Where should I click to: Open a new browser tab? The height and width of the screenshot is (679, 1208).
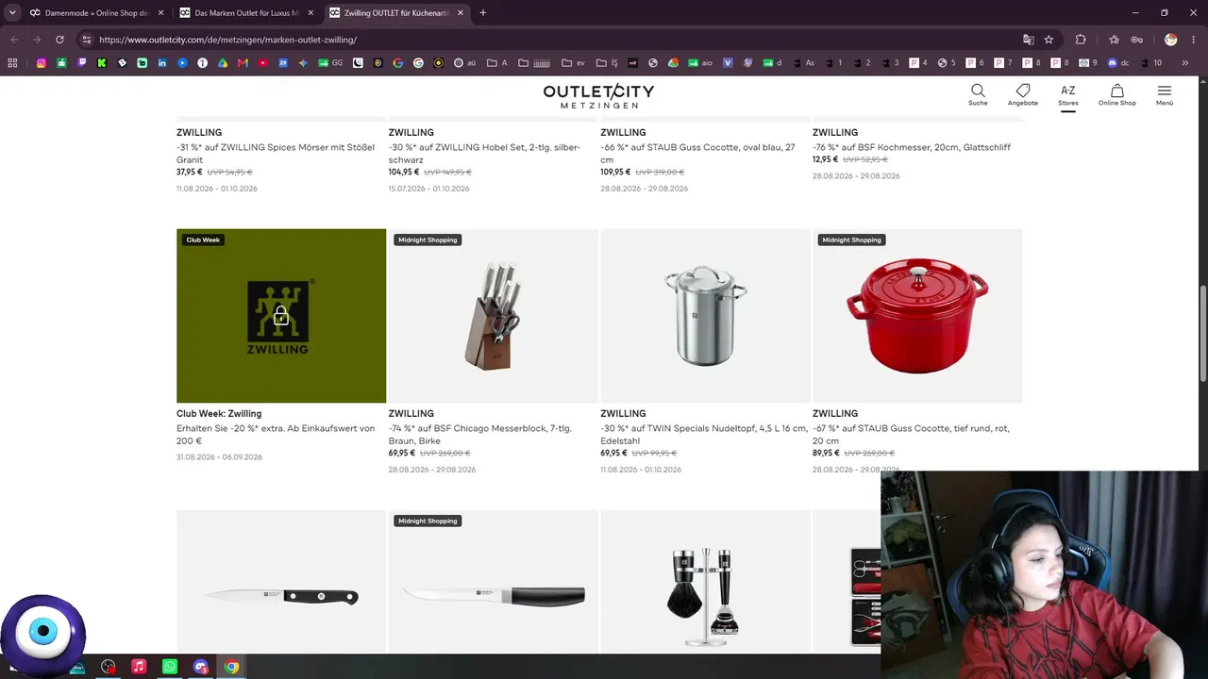[x=483, y=13]
